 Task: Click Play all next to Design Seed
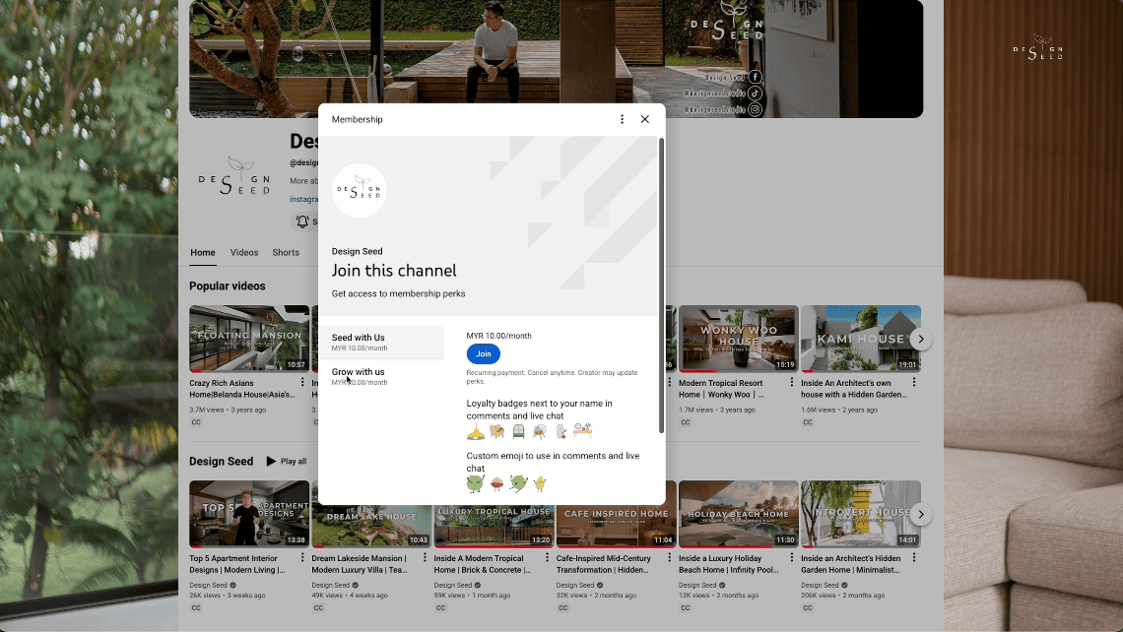[x=287, y=462]
